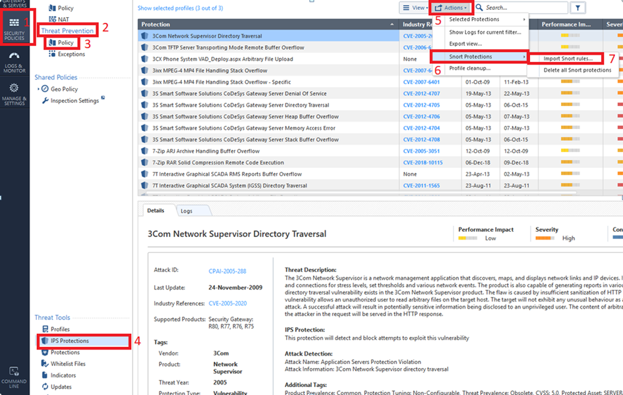Select IPS Protections in Threat Tools
The image size is (623, 395).
pyautogui.click(x=69, y=341)
